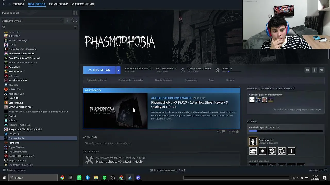Open comments icon on featured update

coord(223,132)
